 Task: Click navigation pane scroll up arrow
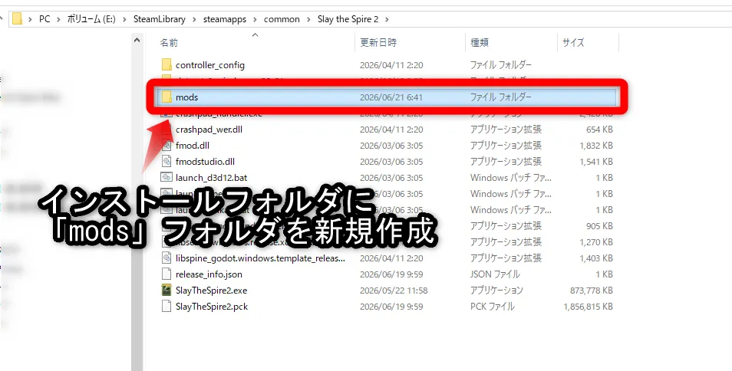click(x=137, y=41)
